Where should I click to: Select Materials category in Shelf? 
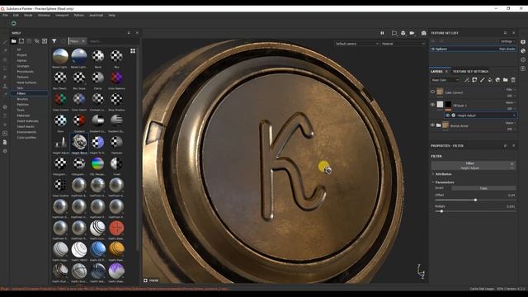click(23, 115)
